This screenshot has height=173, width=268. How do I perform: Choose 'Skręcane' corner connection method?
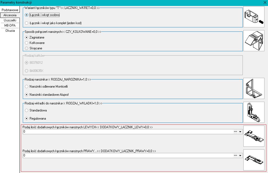27,48
